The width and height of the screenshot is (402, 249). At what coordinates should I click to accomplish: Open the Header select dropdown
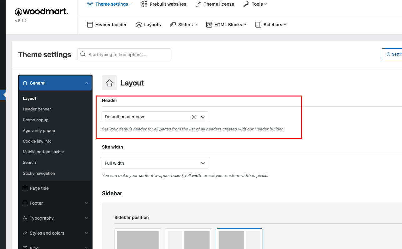tap(203, 117)
